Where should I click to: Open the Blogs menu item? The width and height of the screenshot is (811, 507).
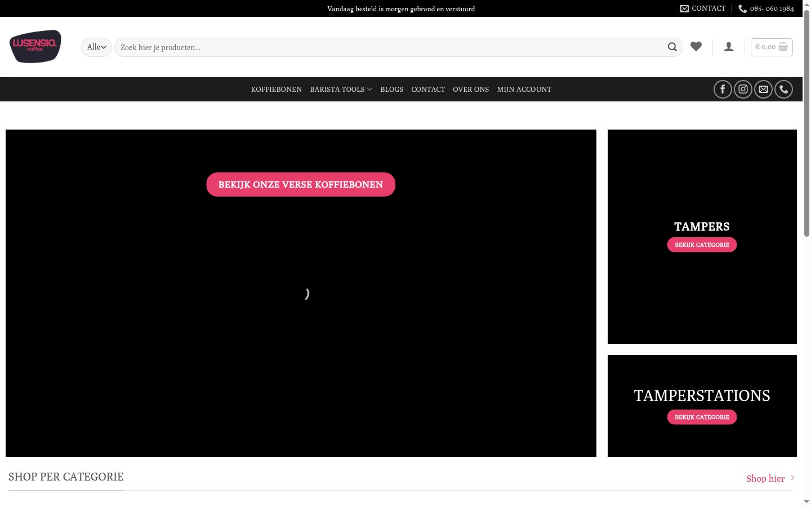(392, 90)
